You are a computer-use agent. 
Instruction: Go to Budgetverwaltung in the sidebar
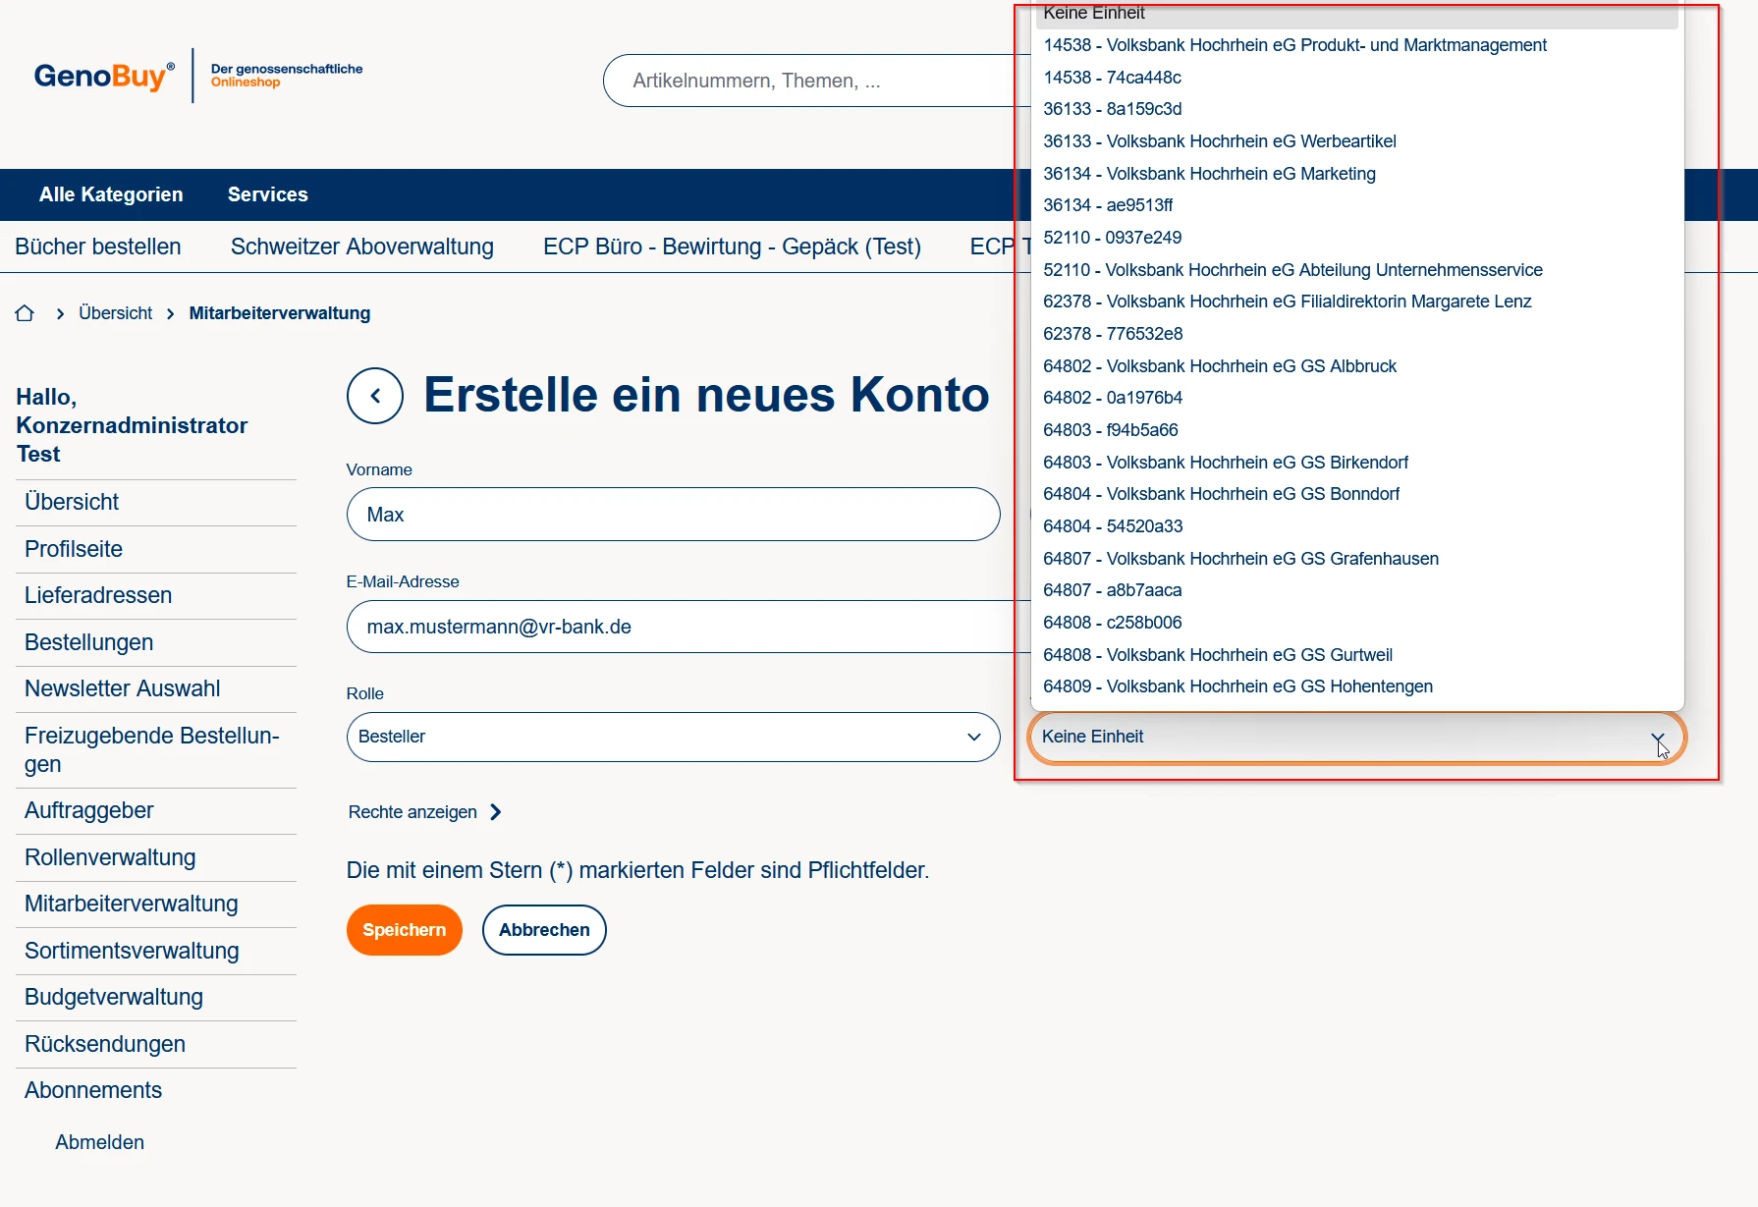(114, 997)
